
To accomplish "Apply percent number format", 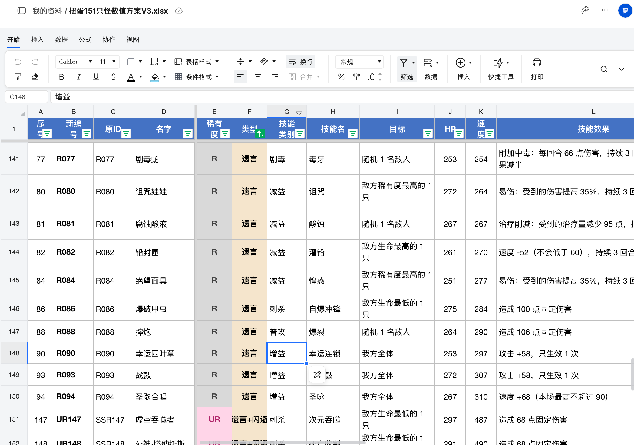I will (341, 77).
